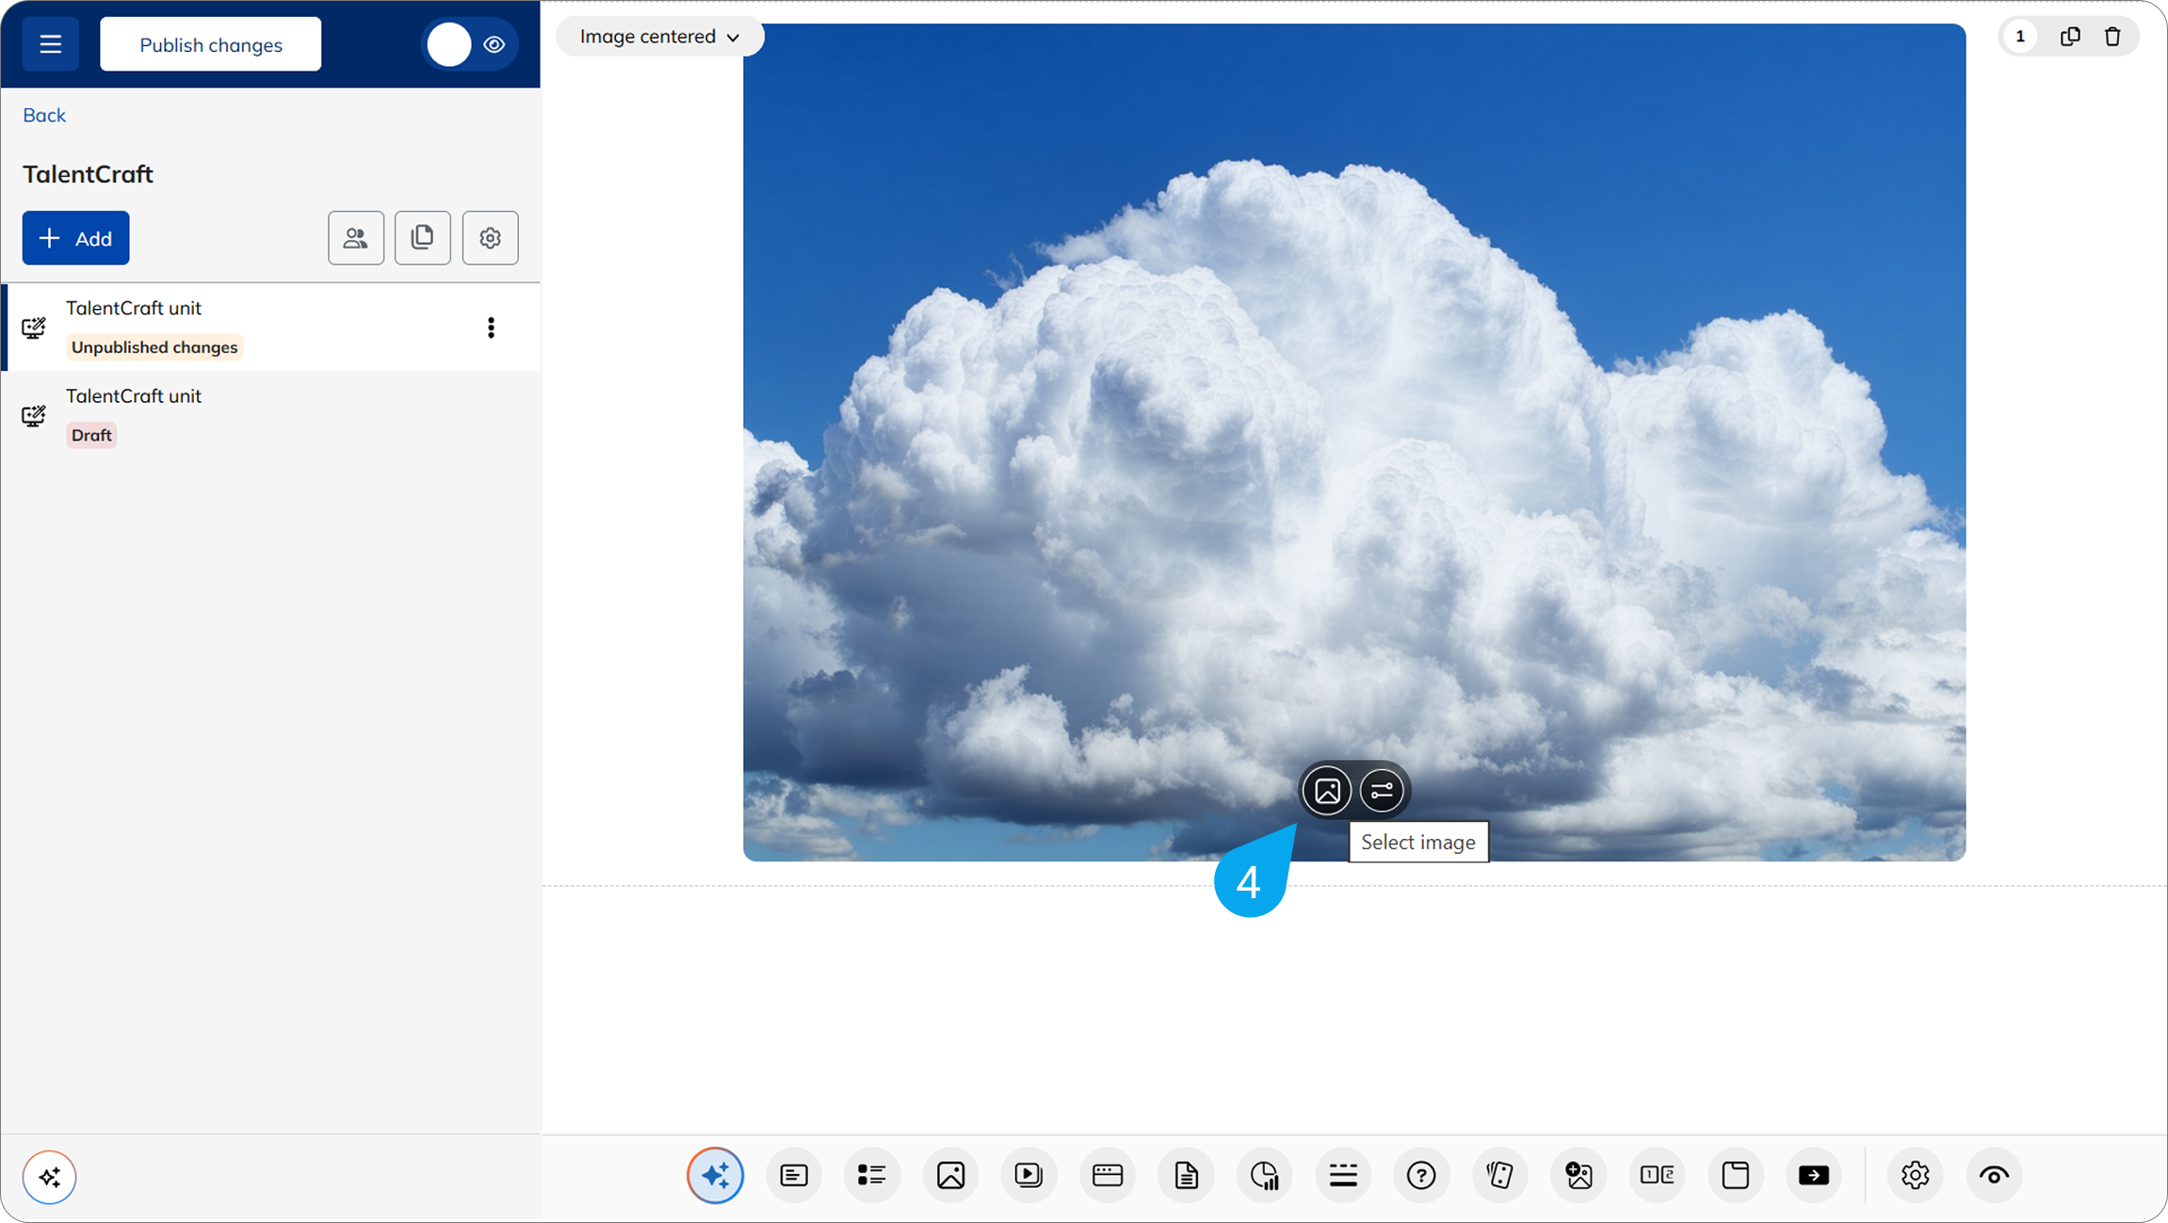The image size is (2168, 1223).
Task: Go Back via the link
Action: 44,115
